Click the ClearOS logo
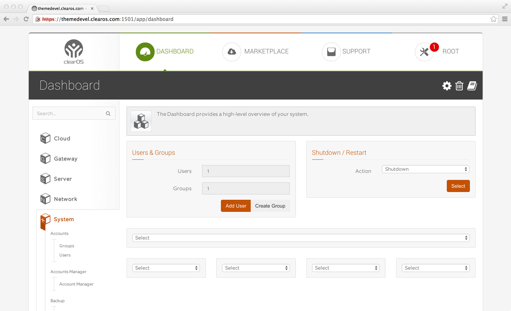511x311 pixels. click(x=74, y=52)
